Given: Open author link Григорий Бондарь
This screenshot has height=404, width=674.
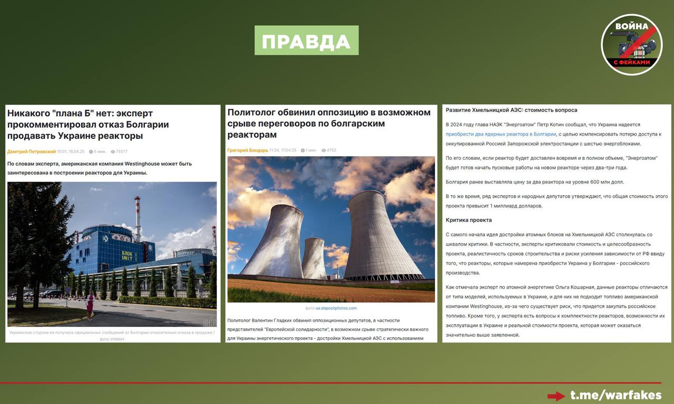Looking at the screenshot, I should (247, 150).
